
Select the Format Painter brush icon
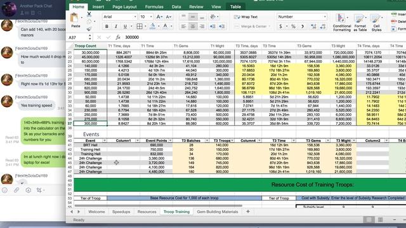pyautogui.click(x=89, y=29)
